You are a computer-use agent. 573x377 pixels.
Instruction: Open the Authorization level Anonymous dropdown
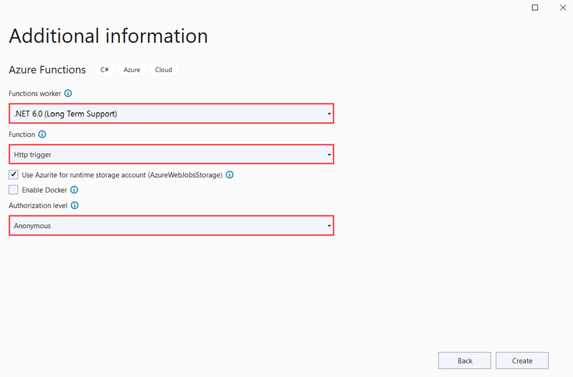tap(171, 226)
